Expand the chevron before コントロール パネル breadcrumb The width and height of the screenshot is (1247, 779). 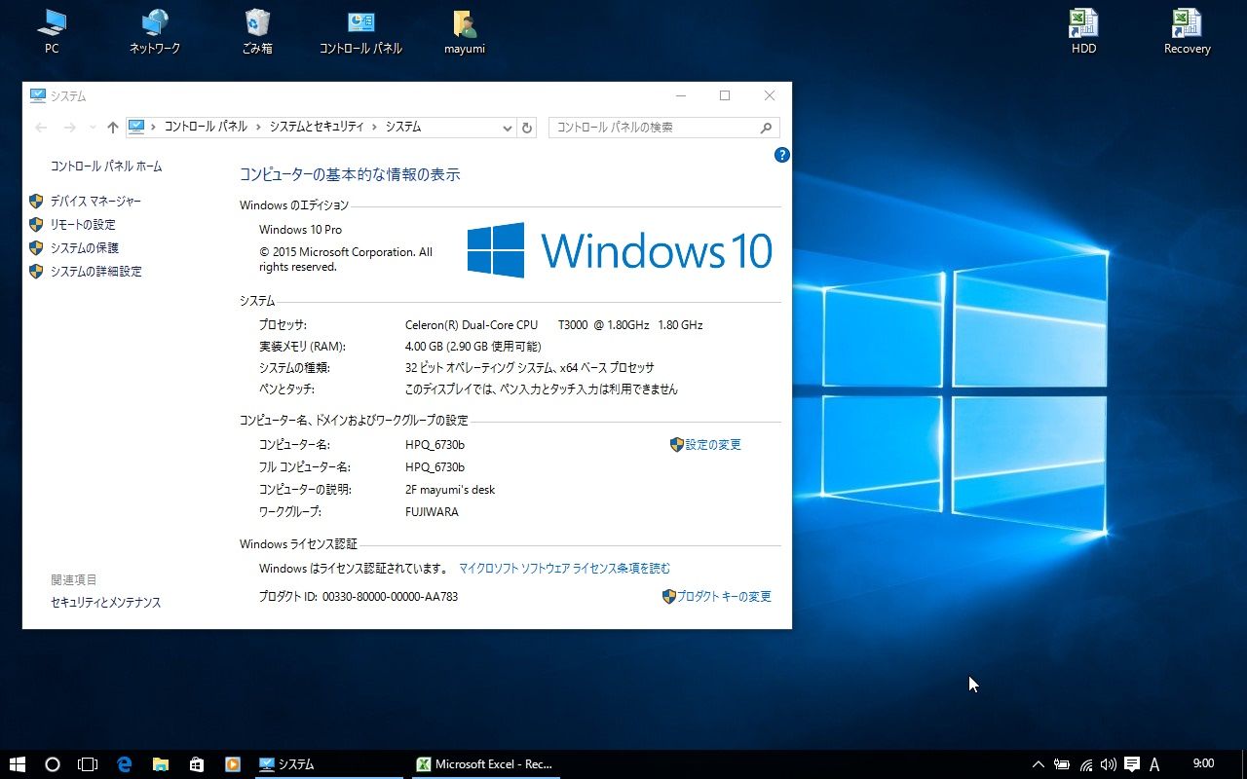(153, 128)
